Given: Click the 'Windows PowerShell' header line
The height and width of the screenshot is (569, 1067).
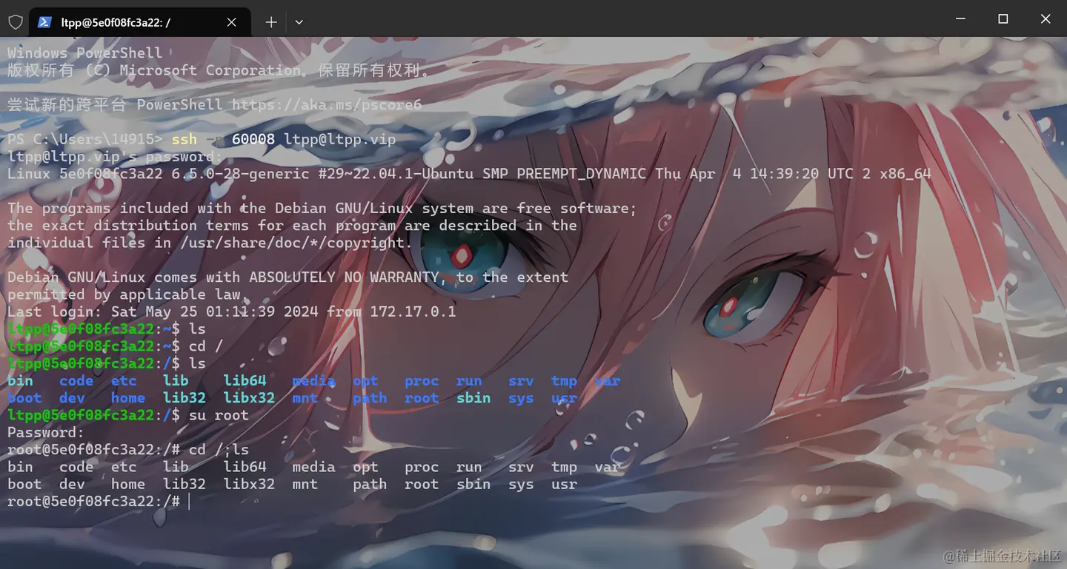Looking at the screenshot, I should pyautogui.click(x=84, y=53).
